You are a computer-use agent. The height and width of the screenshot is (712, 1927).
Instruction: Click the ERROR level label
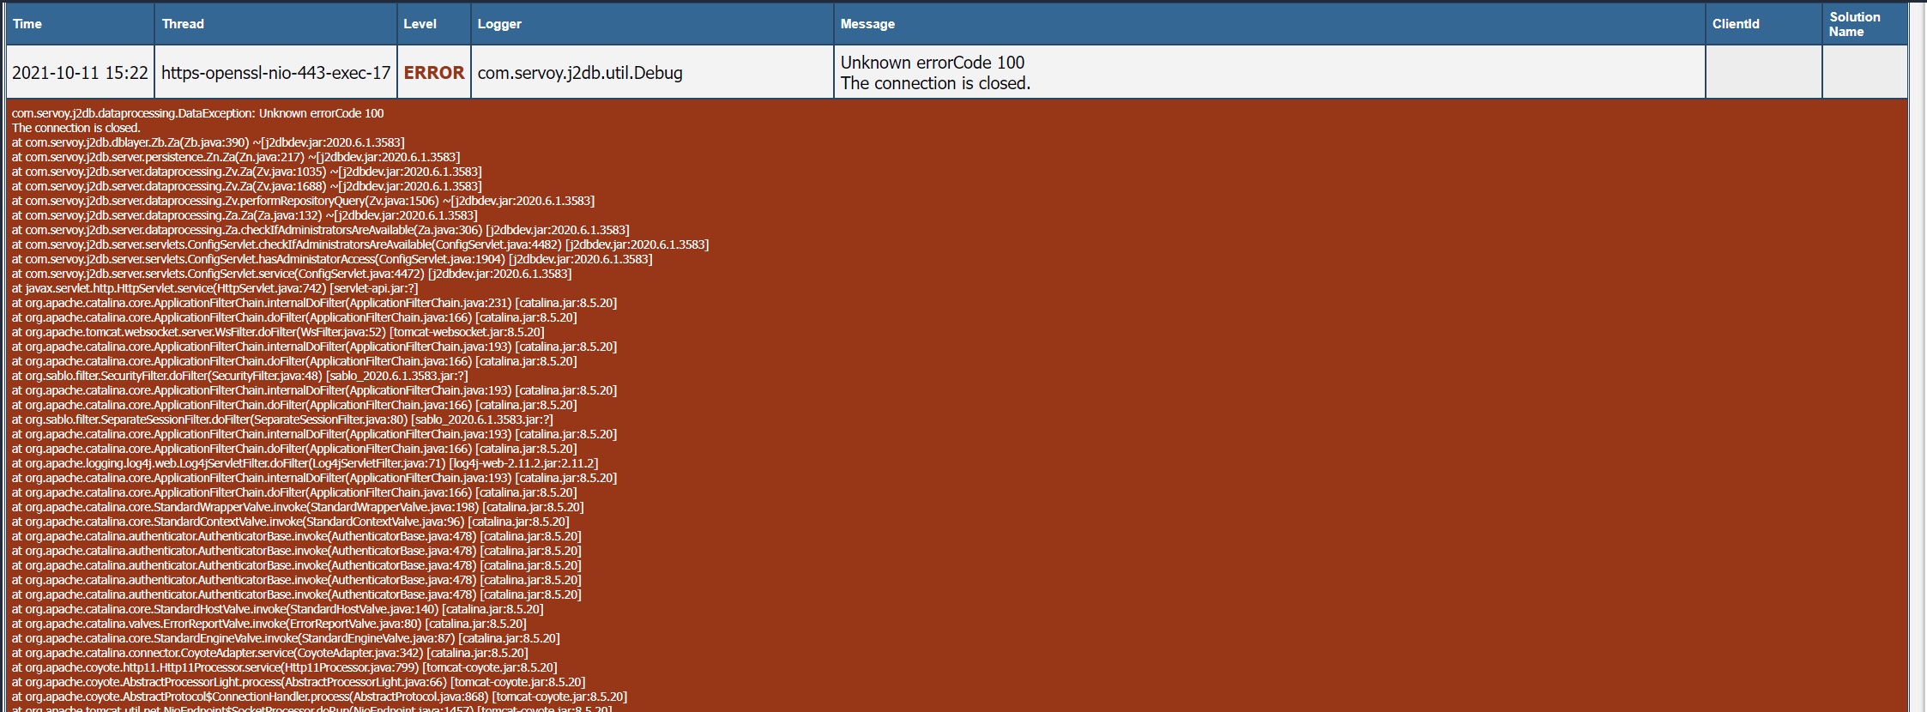coord(434,73)
